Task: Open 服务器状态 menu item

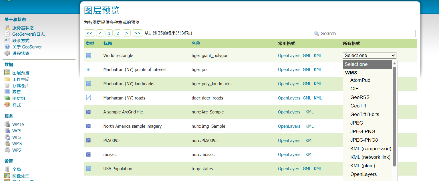Action: 23,28
